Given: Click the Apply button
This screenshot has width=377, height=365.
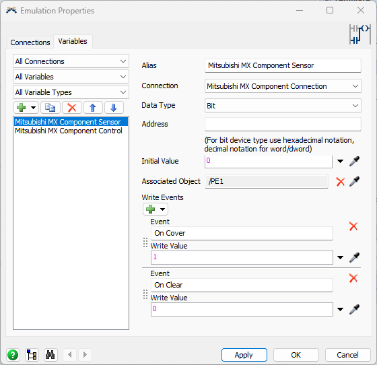Looking at the screenshot, I should click(x=244, y=355).
